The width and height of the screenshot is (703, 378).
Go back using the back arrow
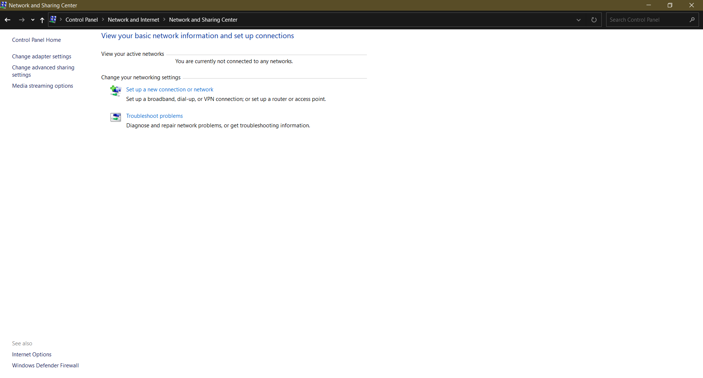7,20
